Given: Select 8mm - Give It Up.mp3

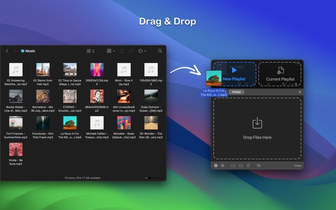Looking at the screenshot, I should point(123,74).
